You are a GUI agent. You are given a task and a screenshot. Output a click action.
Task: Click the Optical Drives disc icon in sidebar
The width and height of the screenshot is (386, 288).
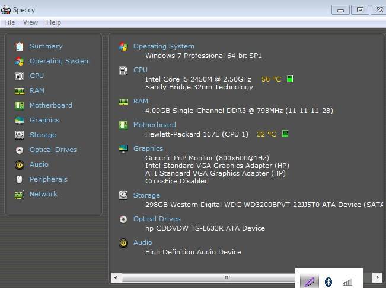tap(20, 150)
